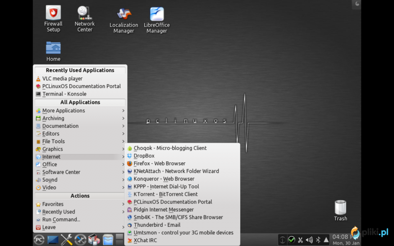Click the desktop toolbox corner button

[x=356, y=4]
